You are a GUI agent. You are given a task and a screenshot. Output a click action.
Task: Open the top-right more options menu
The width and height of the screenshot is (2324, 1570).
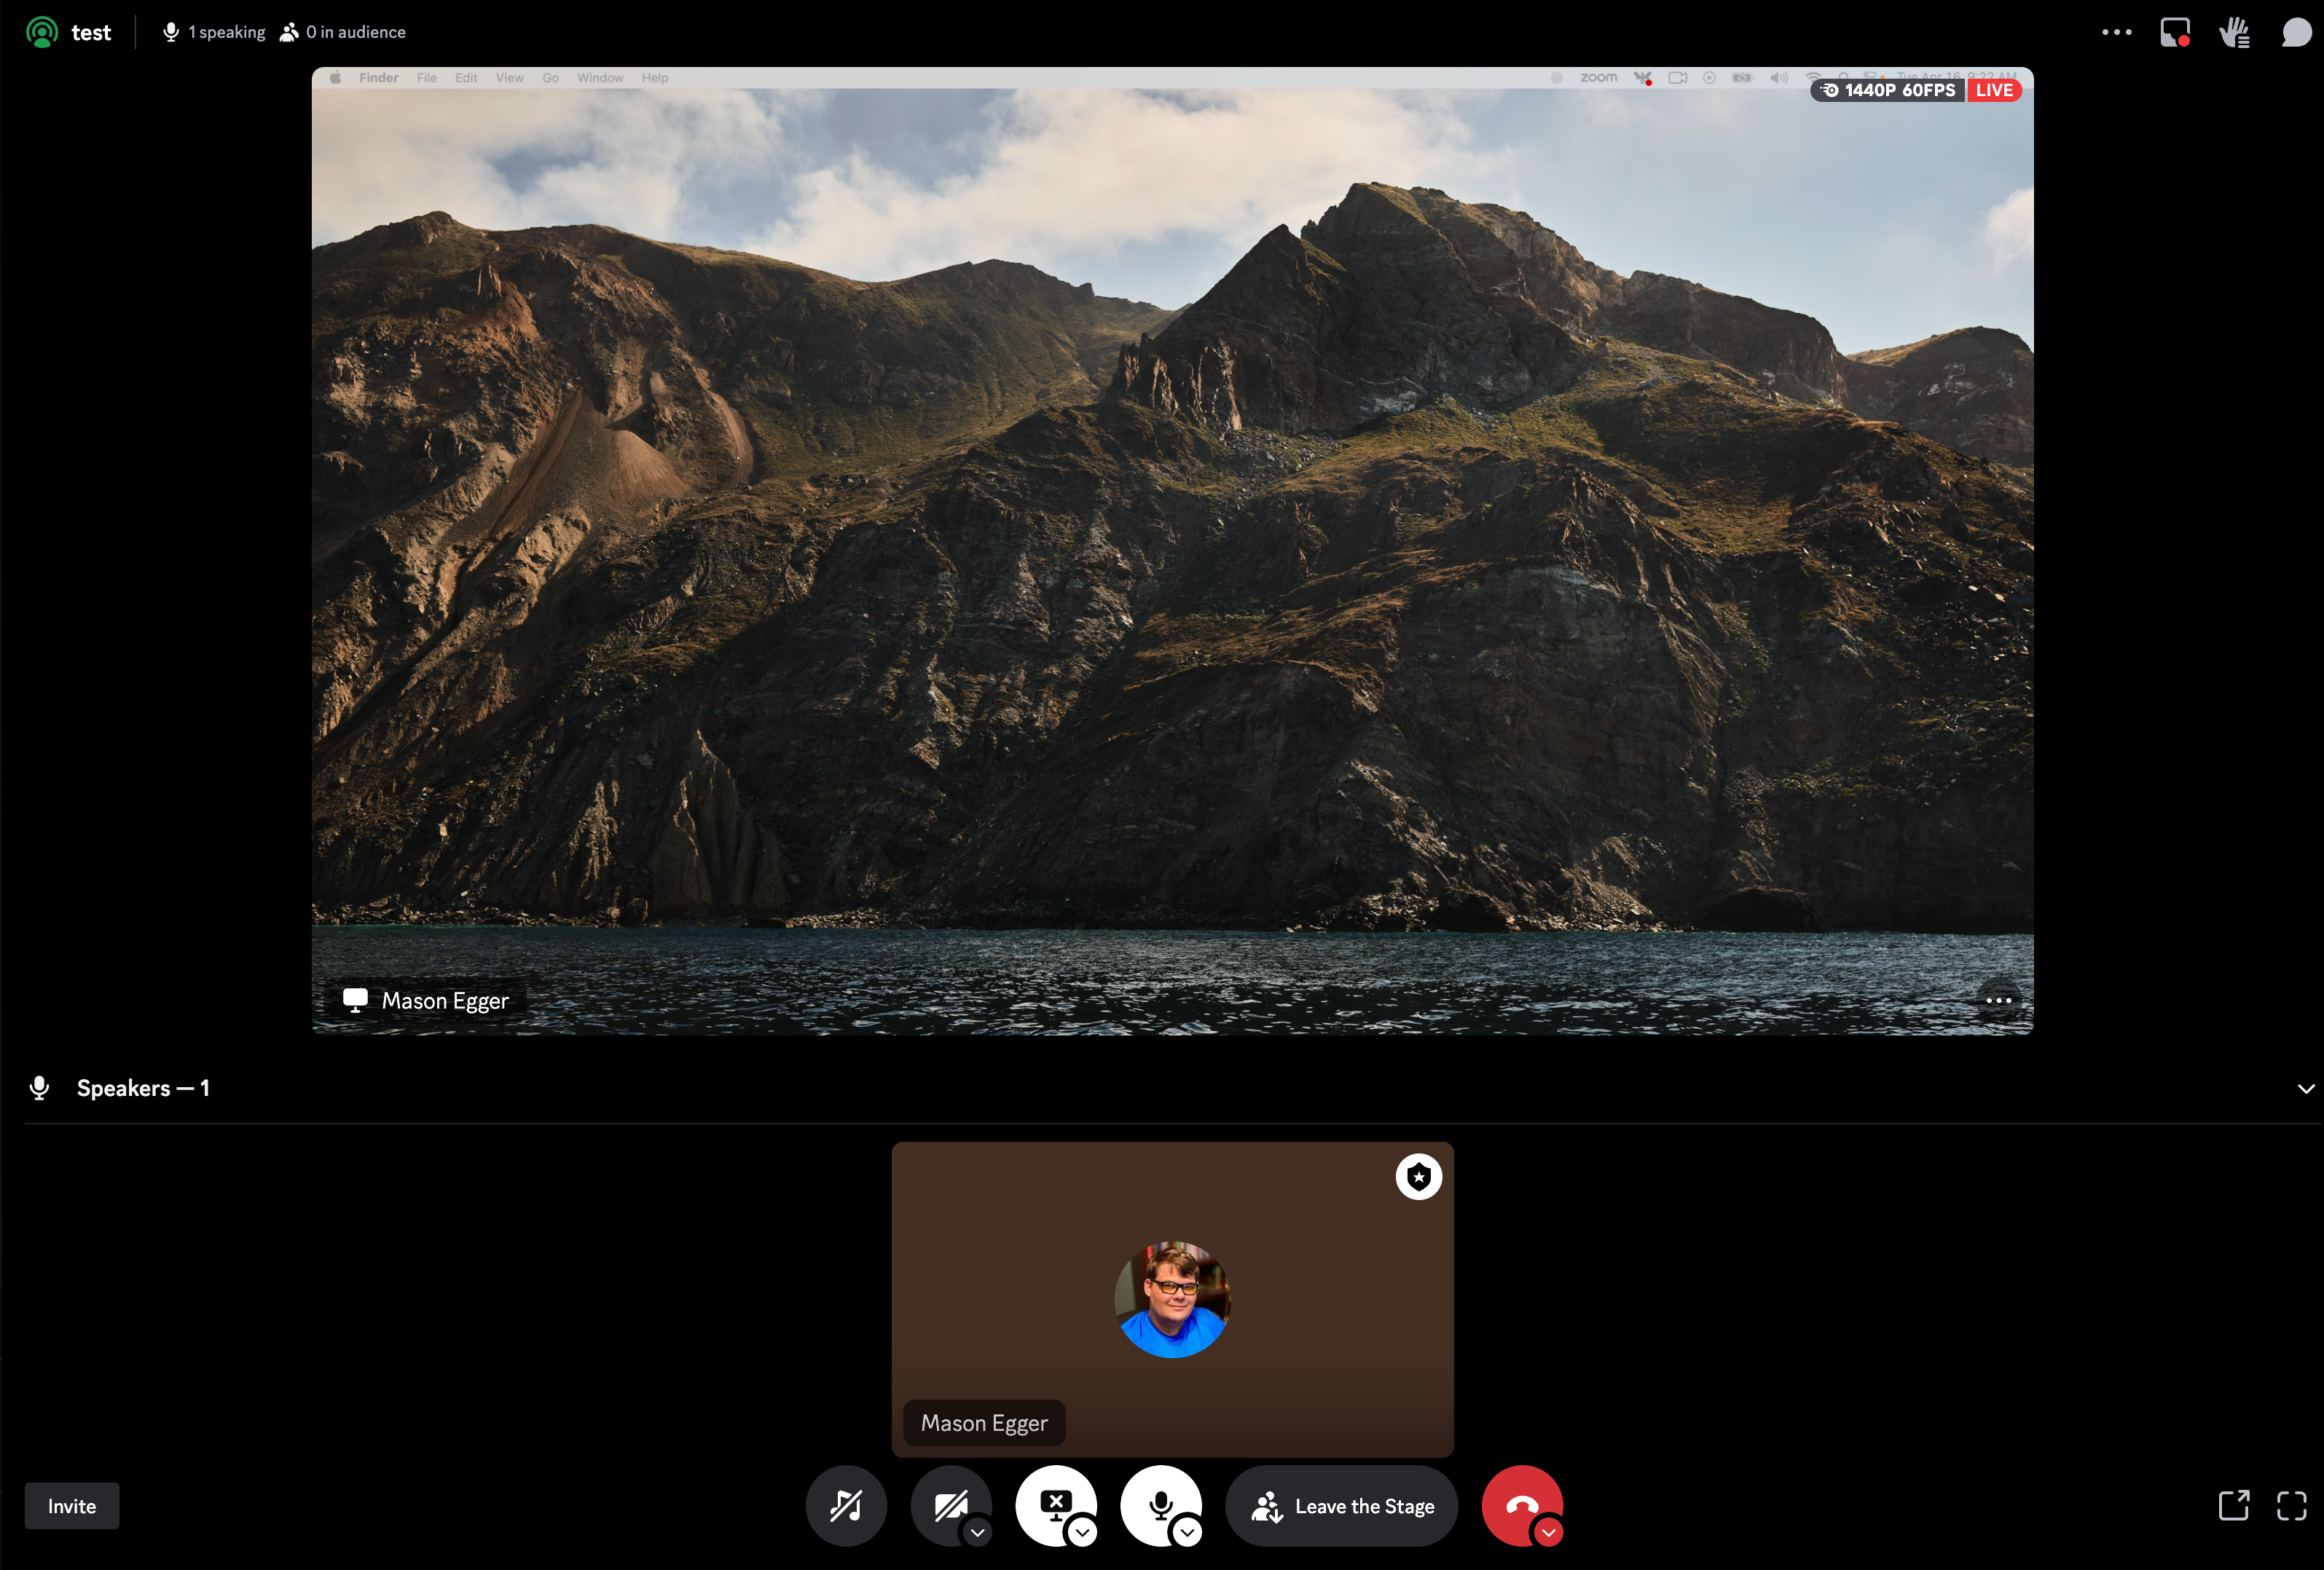click(x=2116, y=32)
